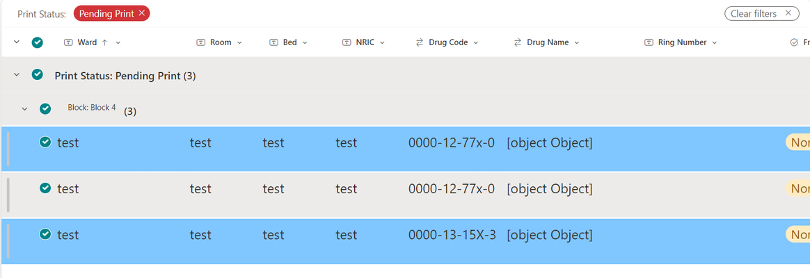The height and width of the screenshot is (278, 810).
Task: Remove the Pending Print filter chip
Action: [x=141, y=13]
